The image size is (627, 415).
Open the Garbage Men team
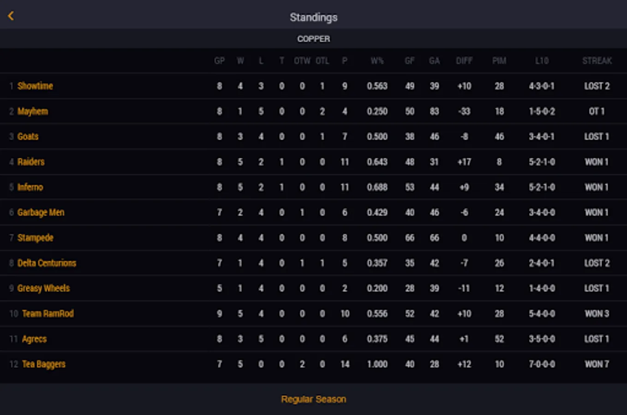tap(41, 213)
